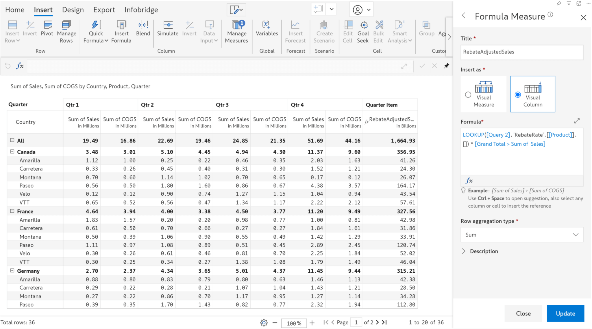
Task: Jump to last page of table
Action: tap(384, 322)
